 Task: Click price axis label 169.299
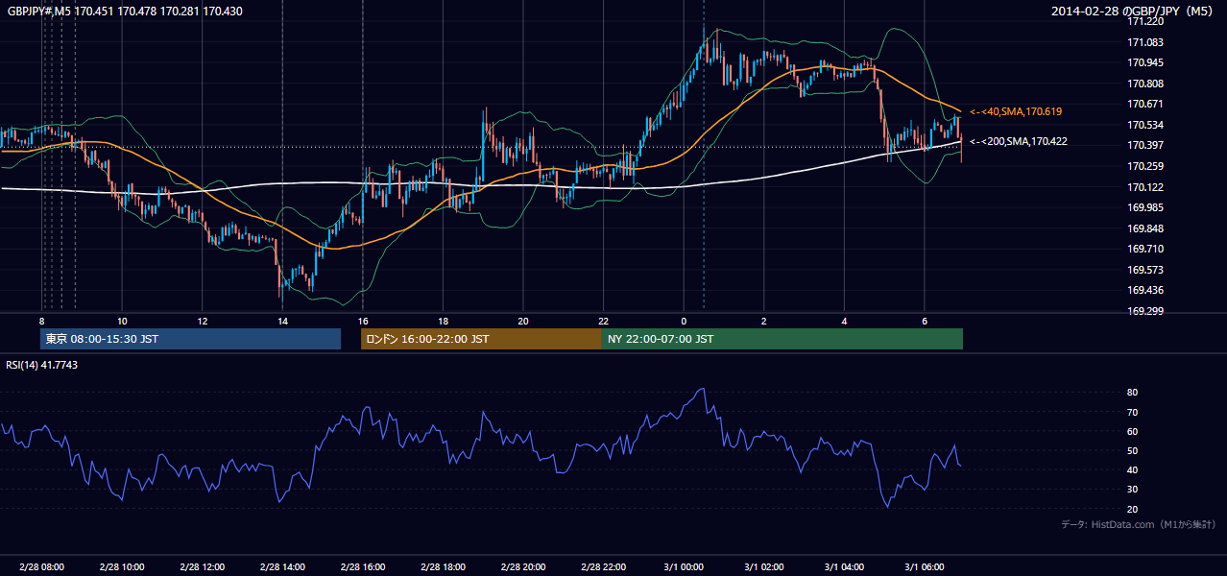(x=1145, y=311)
